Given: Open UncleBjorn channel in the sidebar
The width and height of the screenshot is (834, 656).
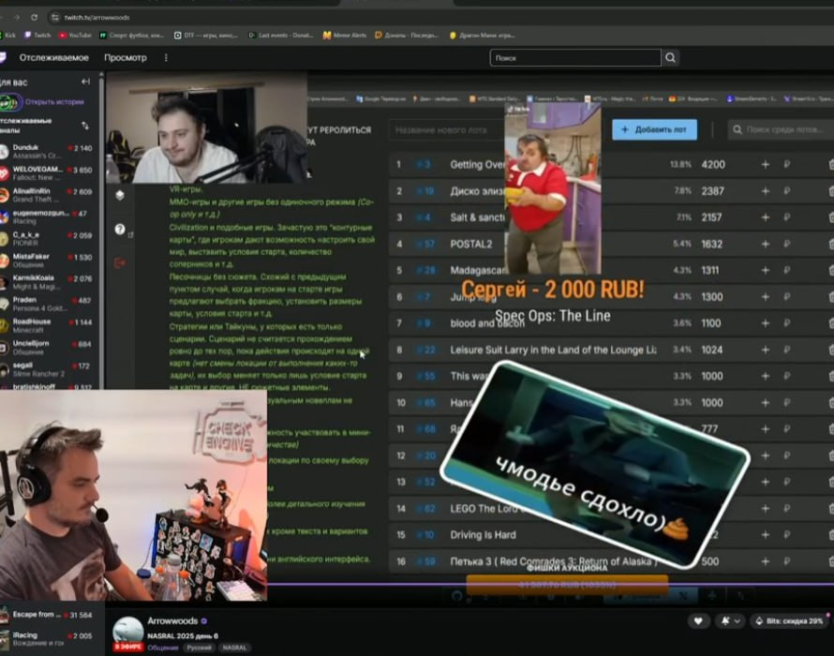Looking at the screenshot, I should coord(47,348).
